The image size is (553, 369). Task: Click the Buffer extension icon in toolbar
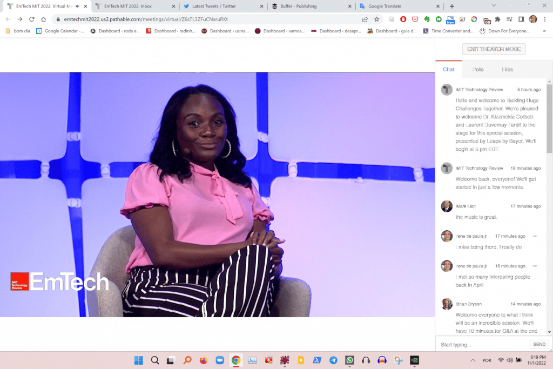point(391,18)
